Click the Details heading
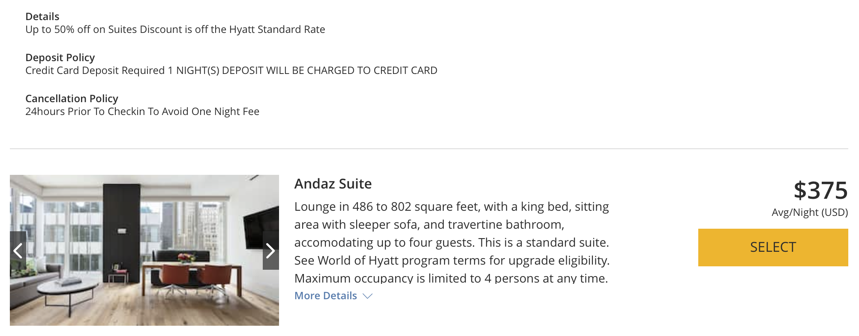 42,17
